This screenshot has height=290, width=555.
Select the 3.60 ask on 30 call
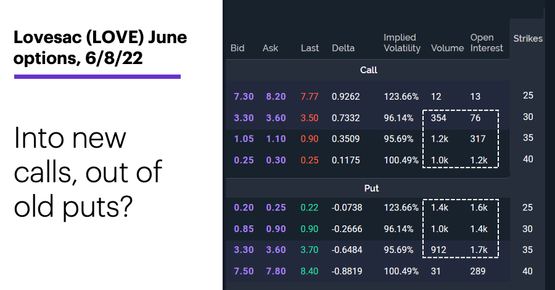[x=276, y=118]
